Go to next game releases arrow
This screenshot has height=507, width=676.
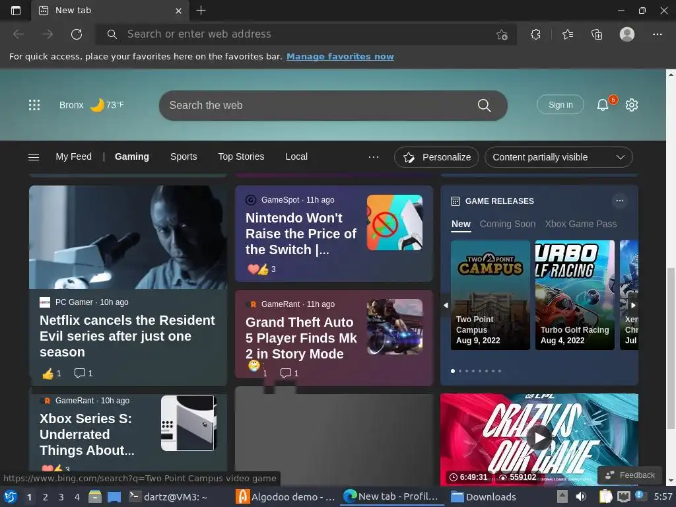(x=633, y=305)
